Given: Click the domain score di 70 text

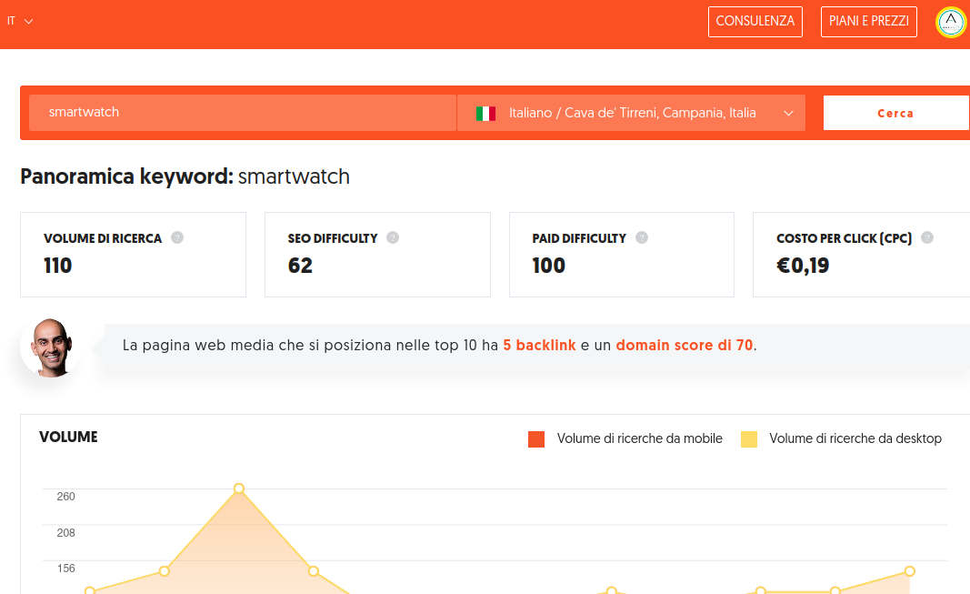Looking at the screenshot, I should point(685,346).
